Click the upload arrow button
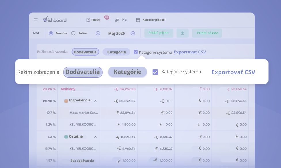The height and width of the screenshot is (168, 281). 183,33
